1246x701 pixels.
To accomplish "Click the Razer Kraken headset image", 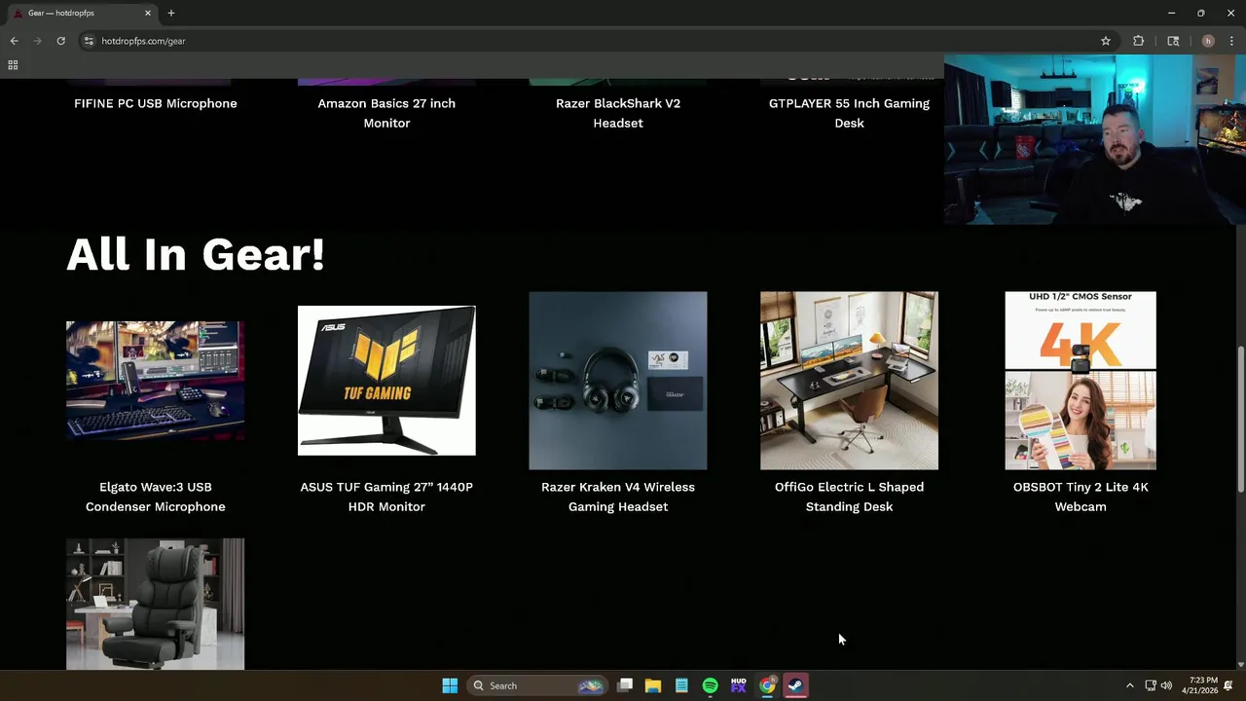I will coord(618,381).
